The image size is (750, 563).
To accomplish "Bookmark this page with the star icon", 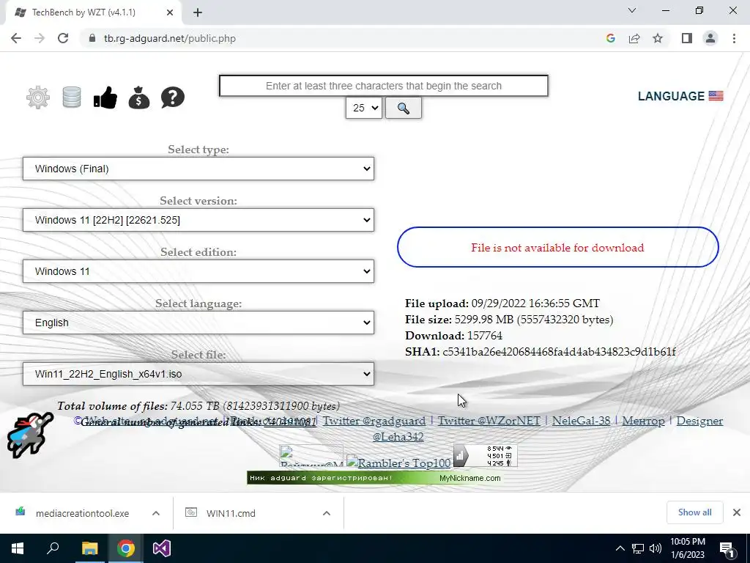I will pyautogui.click(x=658, y=38).
